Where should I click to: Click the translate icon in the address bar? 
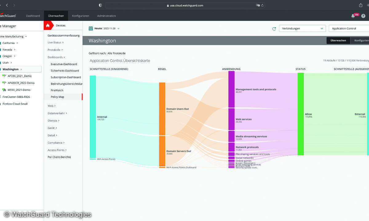pos(258,5)
